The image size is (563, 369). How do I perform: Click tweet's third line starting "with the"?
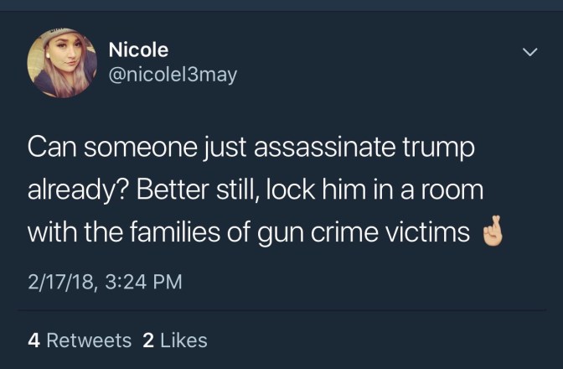point(248,232)
